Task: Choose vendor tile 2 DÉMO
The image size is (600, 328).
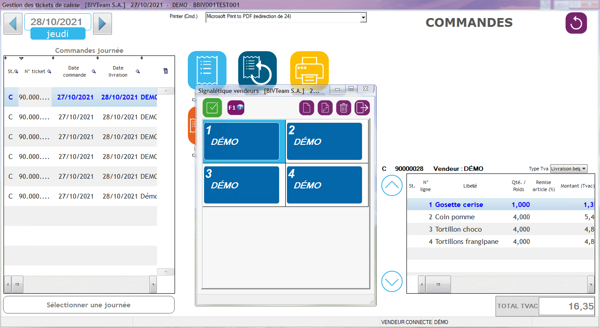Action: pyautogui.click(x=324, y=141)
